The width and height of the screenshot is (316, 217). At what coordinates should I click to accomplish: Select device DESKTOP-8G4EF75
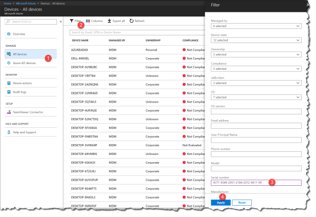[84, 189]
